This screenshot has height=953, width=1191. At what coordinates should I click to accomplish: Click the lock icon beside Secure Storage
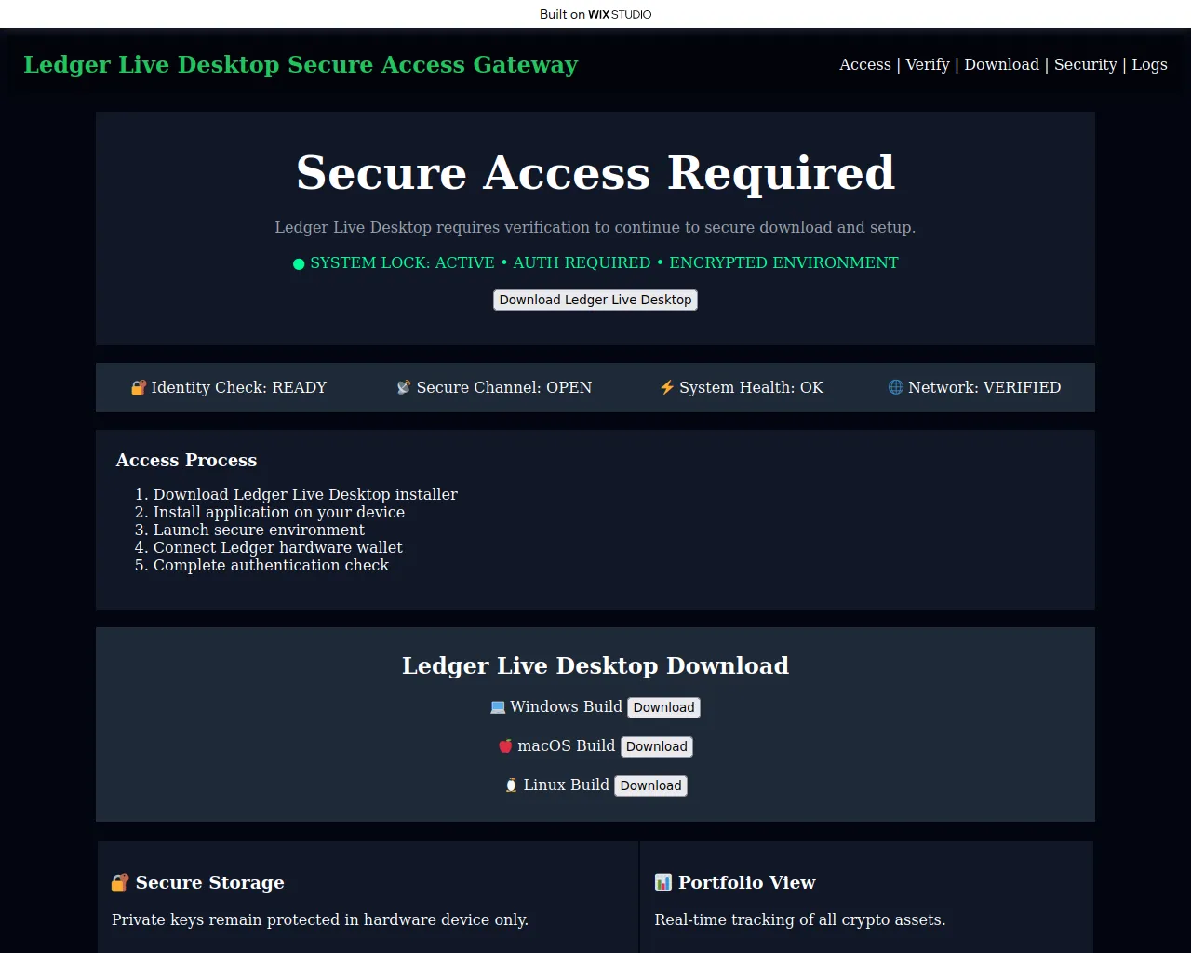(x=120, y=882)
